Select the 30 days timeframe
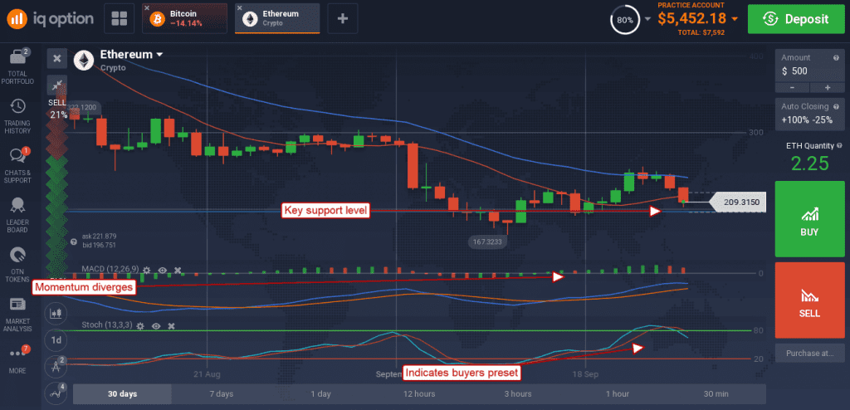This screenshot has width=850, height=410. (x=122, y=393)
